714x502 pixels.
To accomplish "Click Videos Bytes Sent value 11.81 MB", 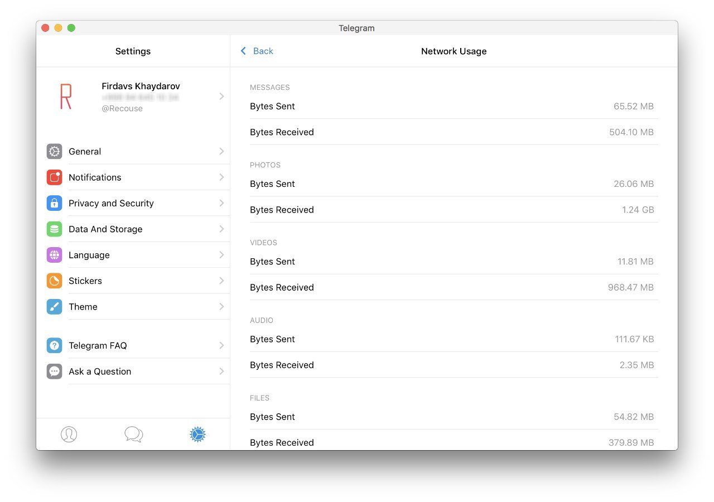I will (635, 262).
